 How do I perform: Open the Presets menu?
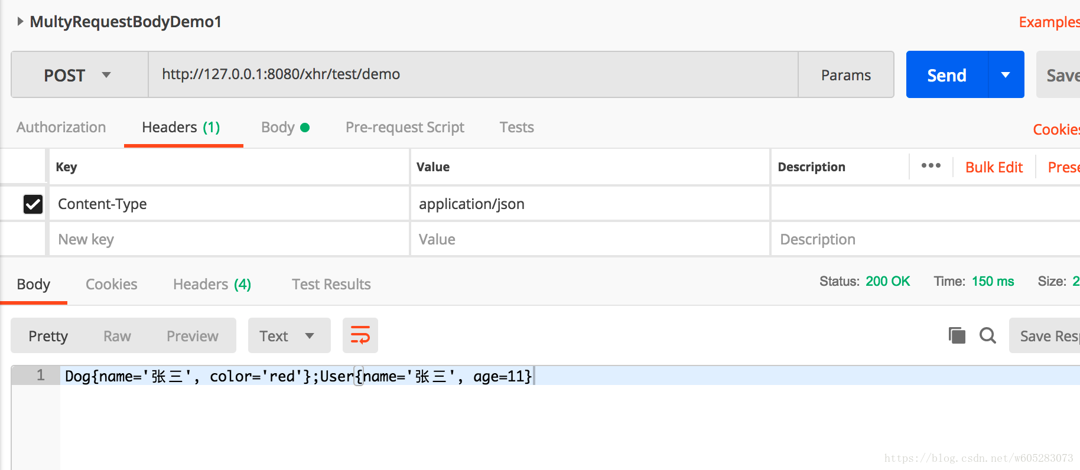point(1063,167)
